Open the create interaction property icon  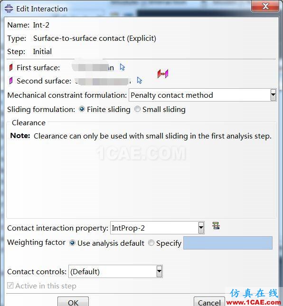click(x=216, y=226)
